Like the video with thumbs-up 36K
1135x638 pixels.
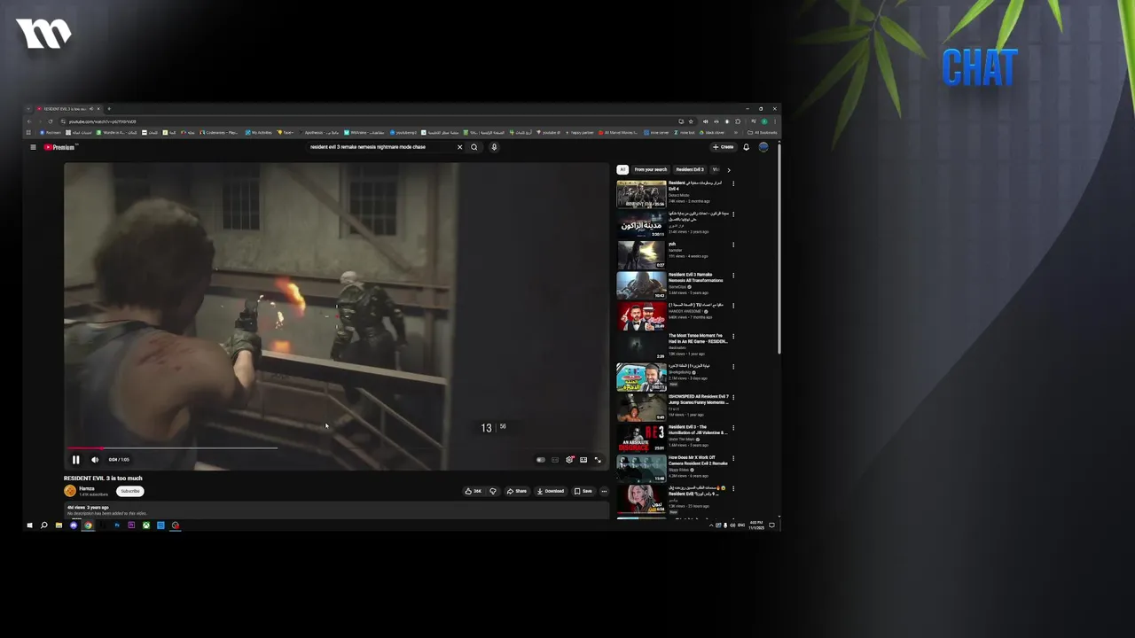[x=474, y=491]
